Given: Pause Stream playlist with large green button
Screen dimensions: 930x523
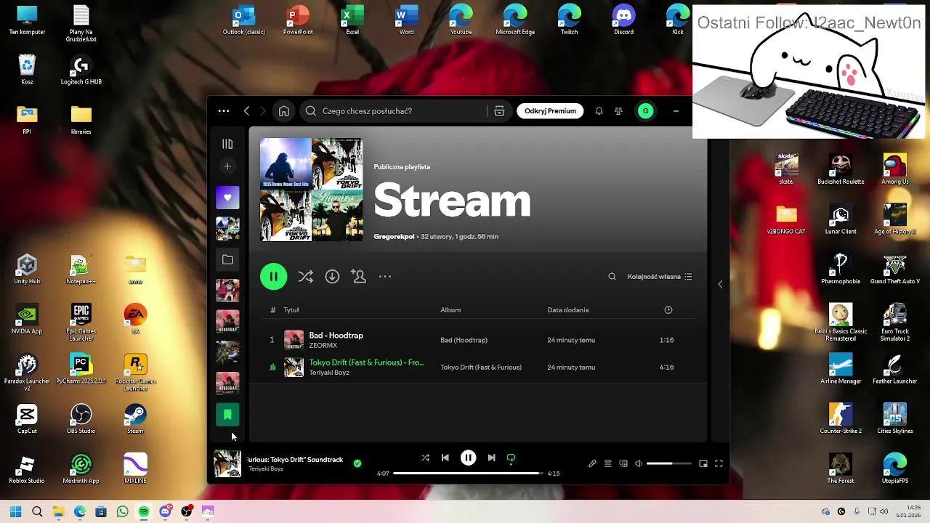Looking at the screenshot, I should click(274, 277).
